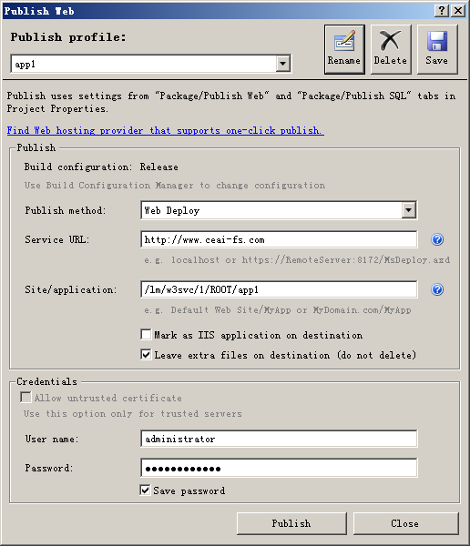Image resolution: width=470 pixels, height=546 pixels.
Task: Toggle the Save password checkbox
Action: [145, 490]
